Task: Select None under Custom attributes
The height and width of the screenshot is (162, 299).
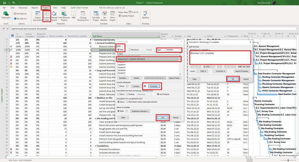Action: (118, 86)
